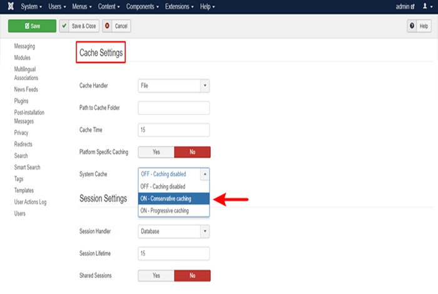Open the Help button
Screen dimensions: 438x294
[419, 26]
